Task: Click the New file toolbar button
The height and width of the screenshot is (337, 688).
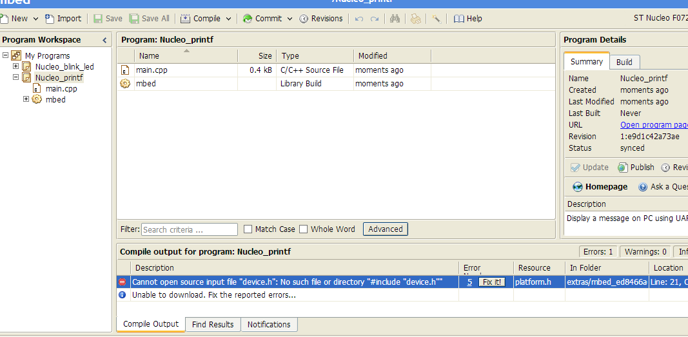Action: pos(14,19)
